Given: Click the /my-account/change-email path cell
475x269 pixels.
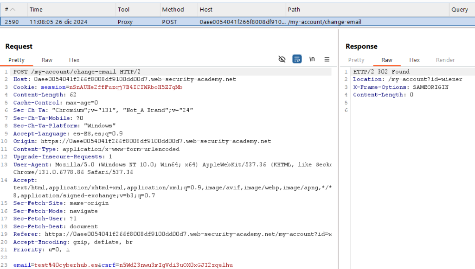Looking at the screenshot, I should click(324, 22).
